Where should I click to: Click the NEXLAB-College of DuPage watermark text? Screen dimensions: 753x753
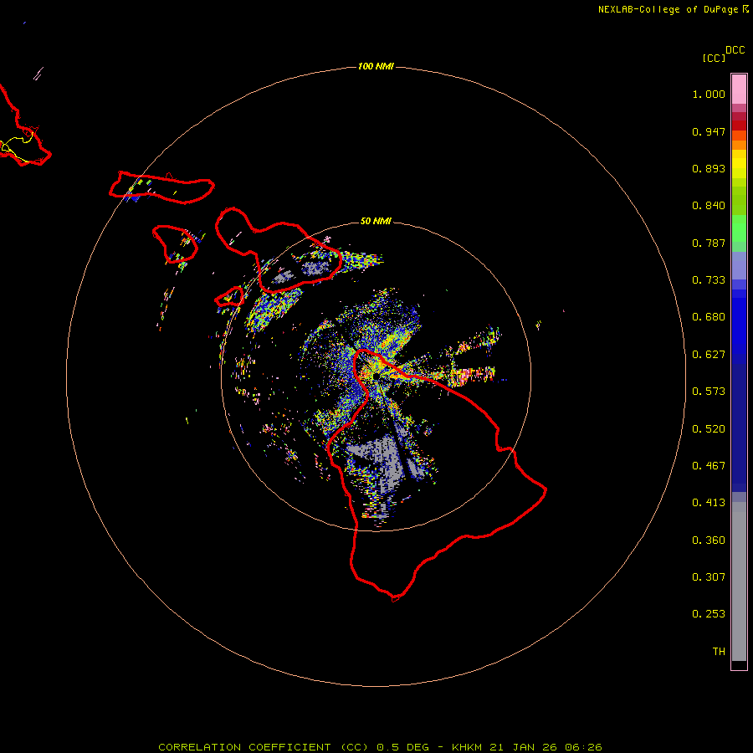tap(673, 9)
